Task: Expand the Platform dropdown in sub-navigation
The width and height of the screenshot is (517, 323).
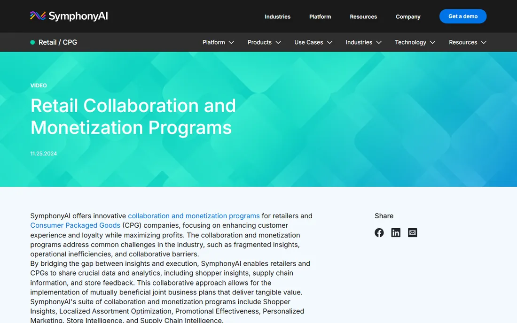Action: coord(218,42)
